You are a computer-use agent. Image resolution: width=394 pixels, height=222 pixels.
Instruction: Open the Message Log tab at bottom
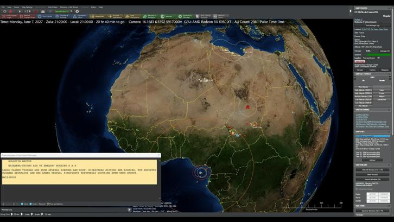pyautogui.click(x=7, y=210)
